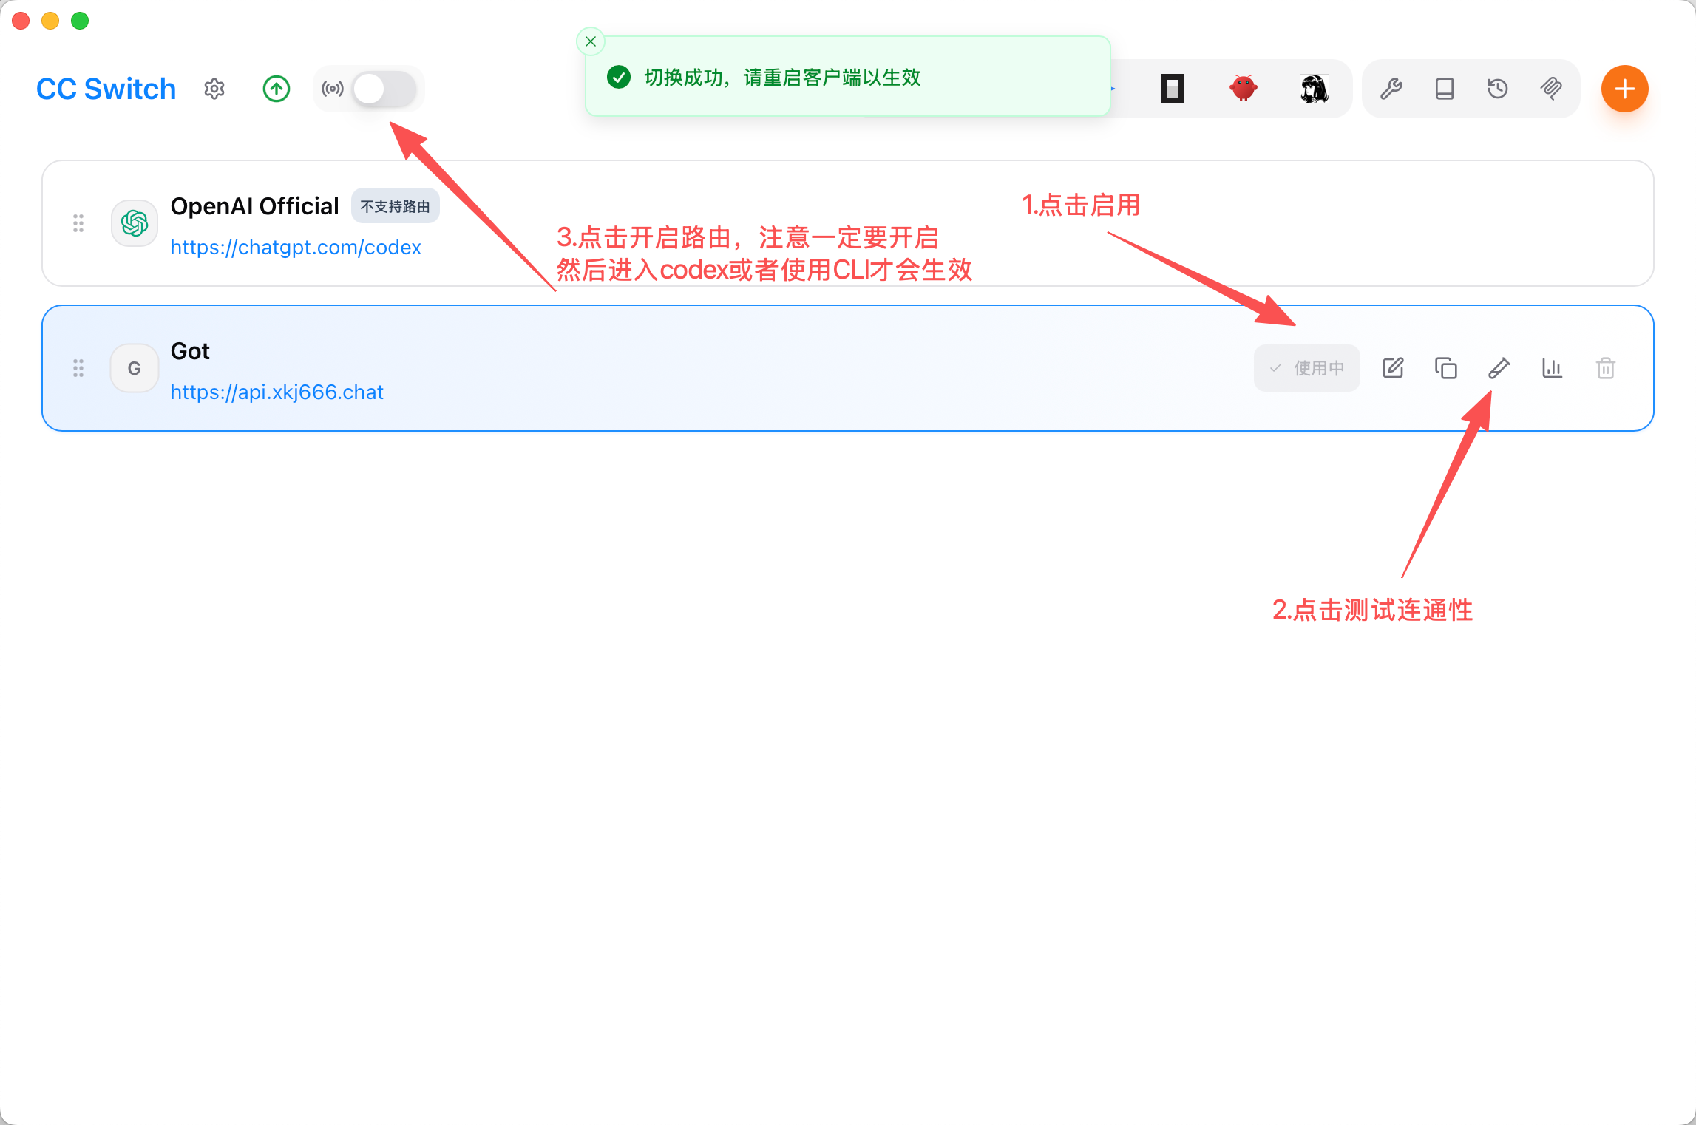The image size is (1696, 1125).
Task: Open the wrench tools icon
Action: click(x=1391, y=89)
